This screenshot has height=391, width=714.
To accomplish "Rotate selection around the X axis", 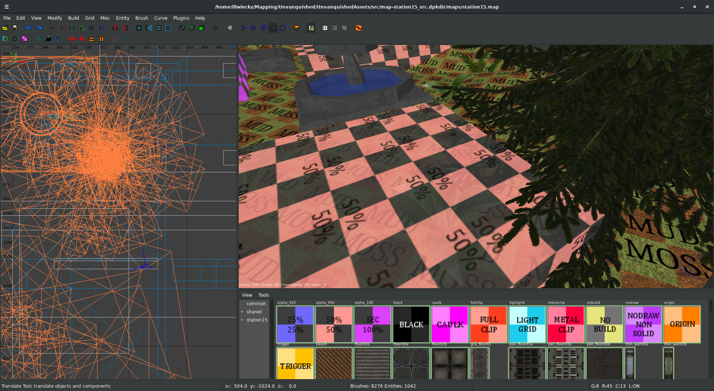I will (62, 28).
